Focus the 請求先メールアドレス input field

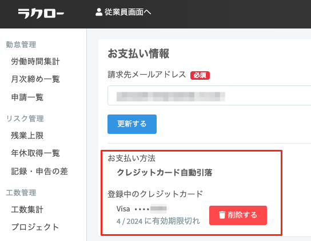coord(209,96)
